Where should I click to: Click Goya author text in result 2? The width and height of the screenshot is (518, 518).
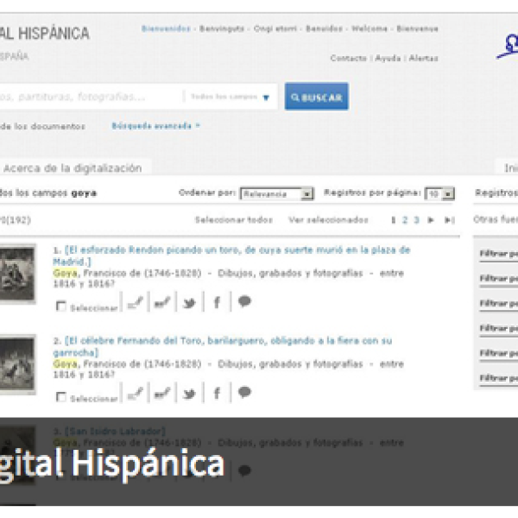coord(66,363)
